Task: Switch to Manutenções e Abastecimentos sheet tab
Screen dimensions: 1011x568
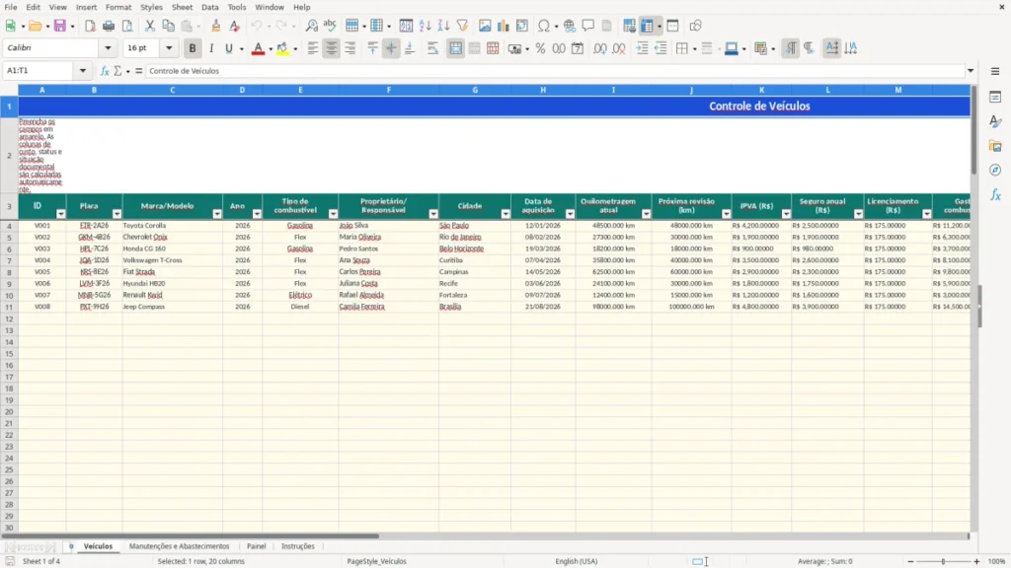Action: tap(180, 546)
